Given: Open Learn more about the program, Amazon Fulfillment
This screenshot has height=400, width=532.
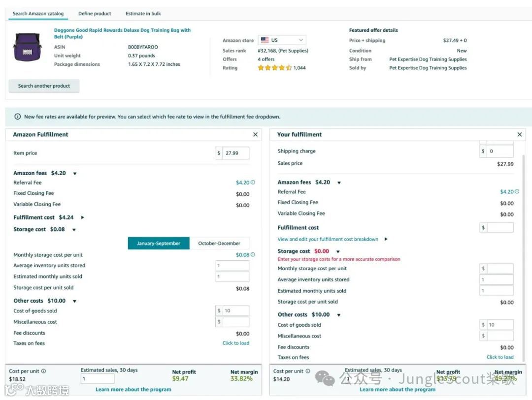Looking at the screenshot, I should point(133,390).
